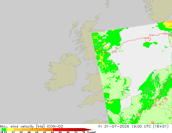Click the legend value '70'
This screenshot has height=133, width=172.
click(76, 132)
